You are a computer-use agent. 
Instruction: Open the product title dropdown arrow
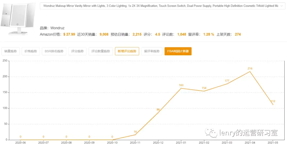(281, 6)
